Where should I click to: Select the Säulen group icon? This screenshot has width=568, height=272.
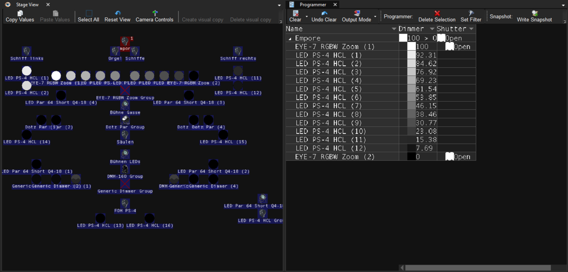tap(125, 134)
